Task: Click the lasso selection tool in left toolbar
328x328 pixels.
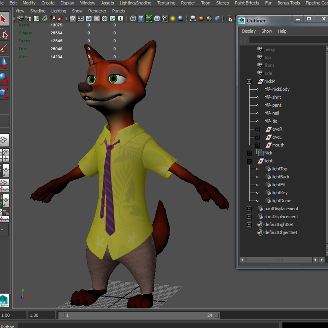Action: click(4, 33)
